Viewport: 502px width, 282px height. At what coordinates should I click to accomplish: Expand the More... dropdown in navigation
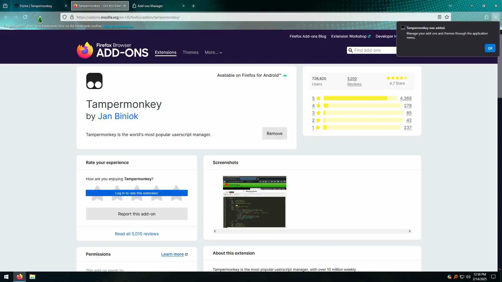tap(213, 52)
